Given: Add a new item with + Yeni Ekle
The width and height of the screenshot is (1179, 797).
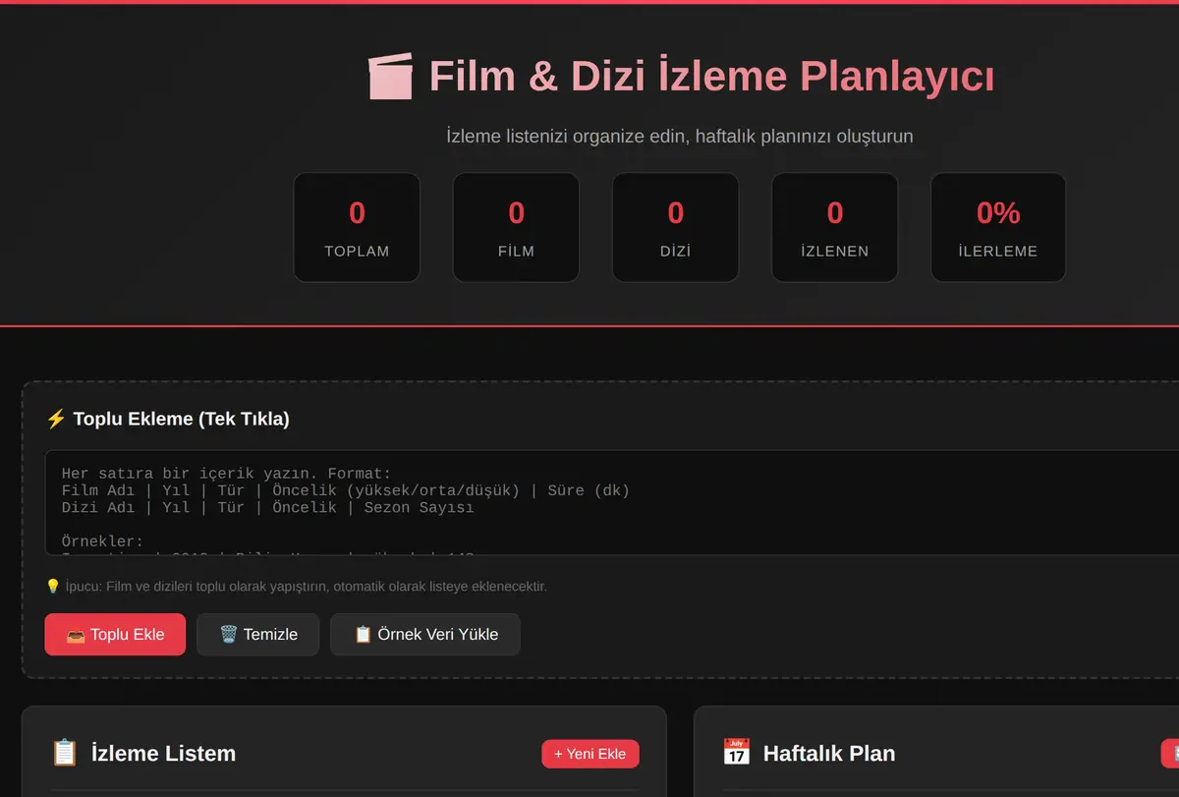Looking at the screenshot, I should tap(590, 754).
